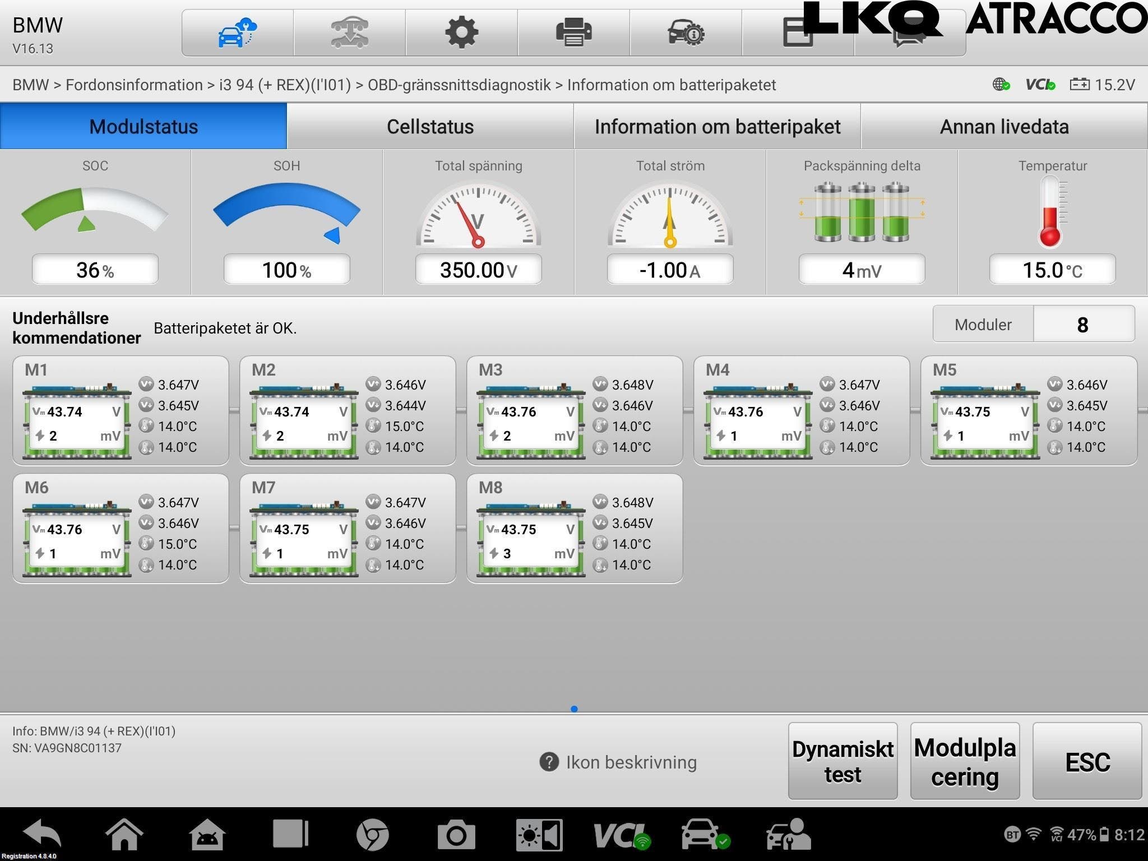Open the MaxiSys home robot icon
The height and width of the screenshot is (861, 1148).
[x=207, y=835]
